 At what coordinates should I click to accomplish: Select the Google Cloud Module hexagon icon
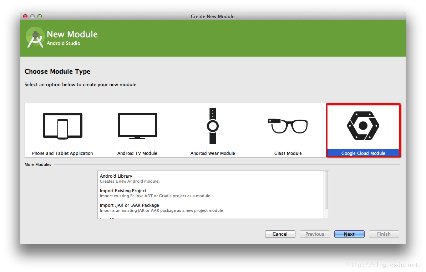click(363, 126)
